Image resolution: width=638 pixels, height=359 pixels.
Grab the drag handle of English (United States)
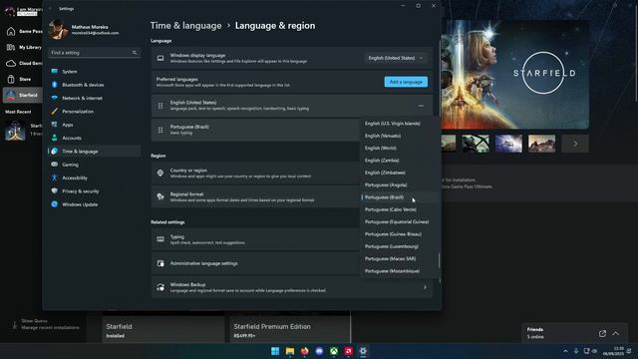(160, 106)
